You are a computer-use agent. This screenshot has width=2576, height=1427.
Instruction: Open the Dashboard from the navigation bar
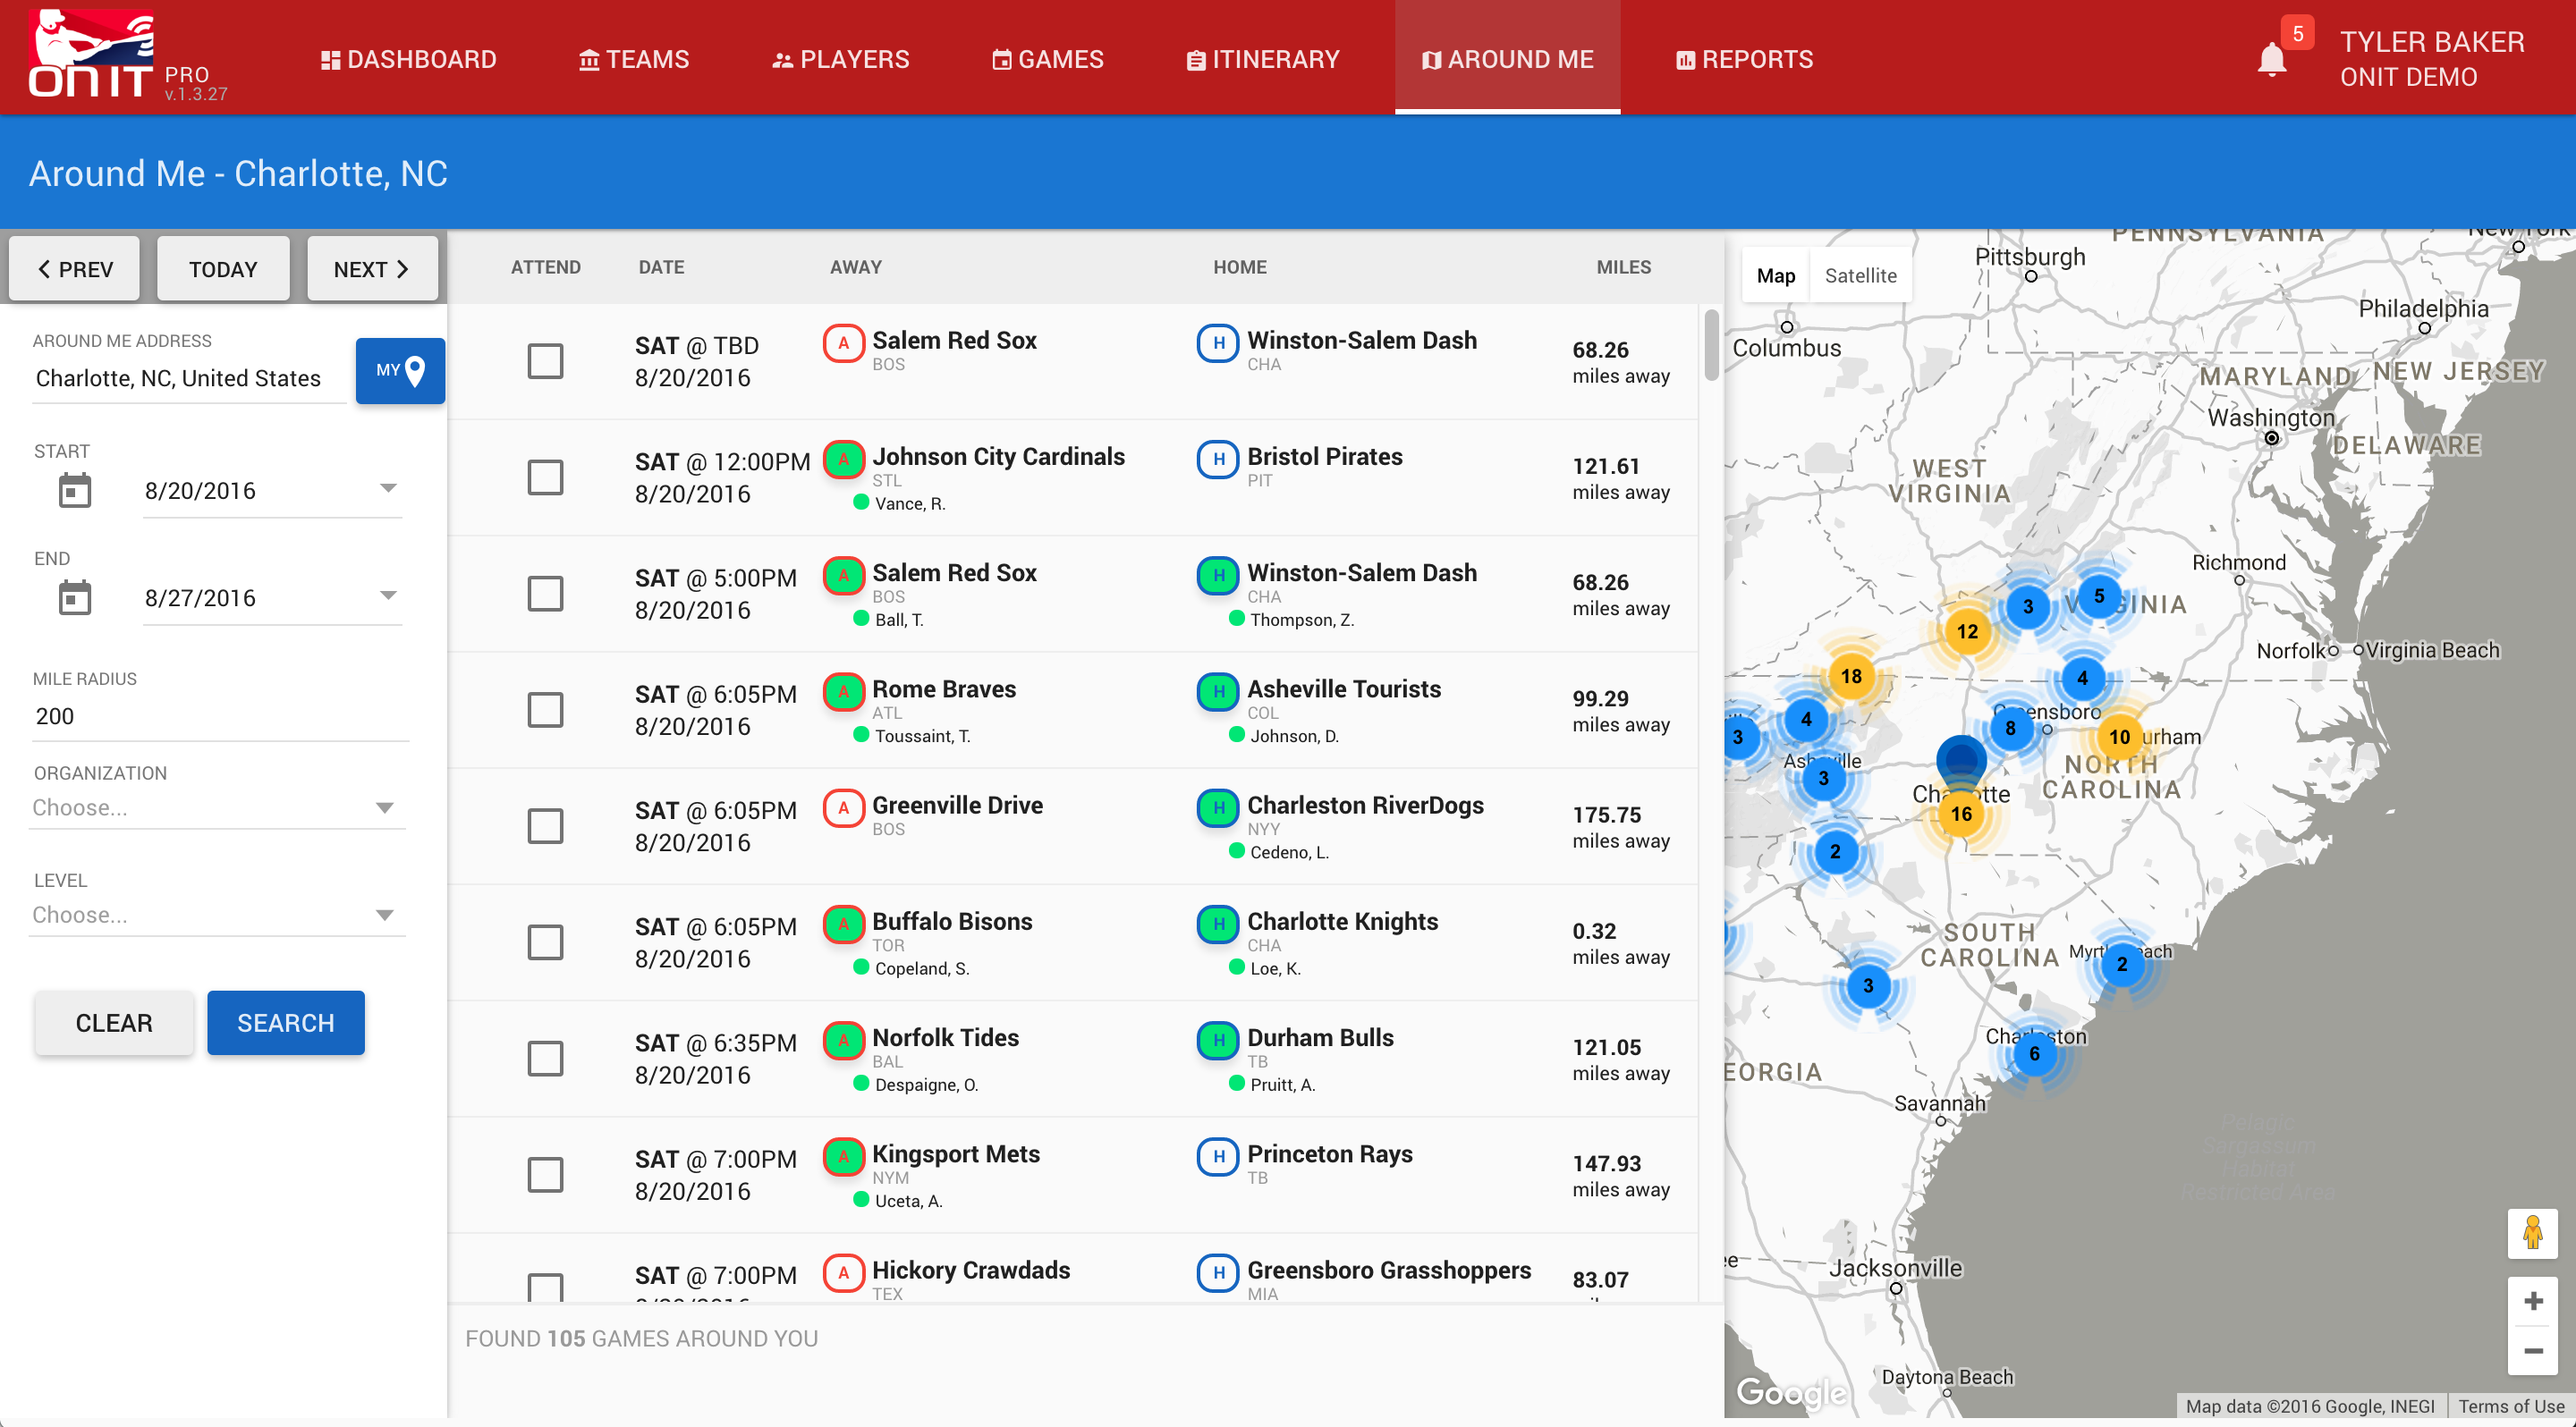point(408,59)
